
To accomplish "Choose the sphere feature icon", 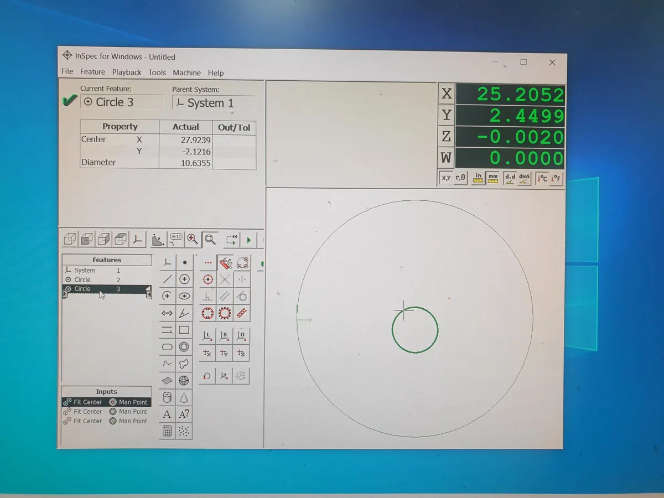I will (184, 381).
